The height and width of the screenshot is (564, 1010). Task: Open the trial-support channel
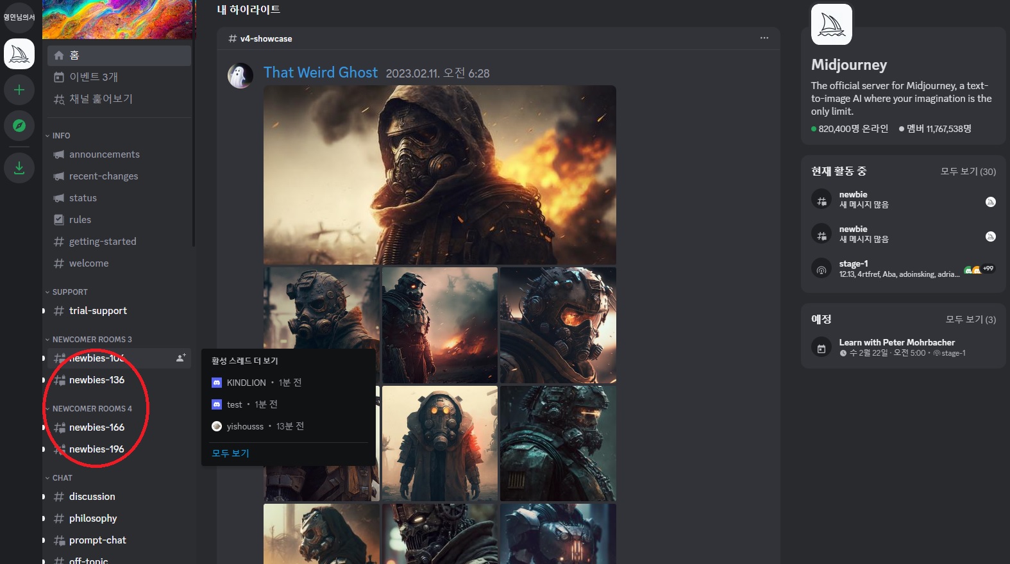[119, 311]
